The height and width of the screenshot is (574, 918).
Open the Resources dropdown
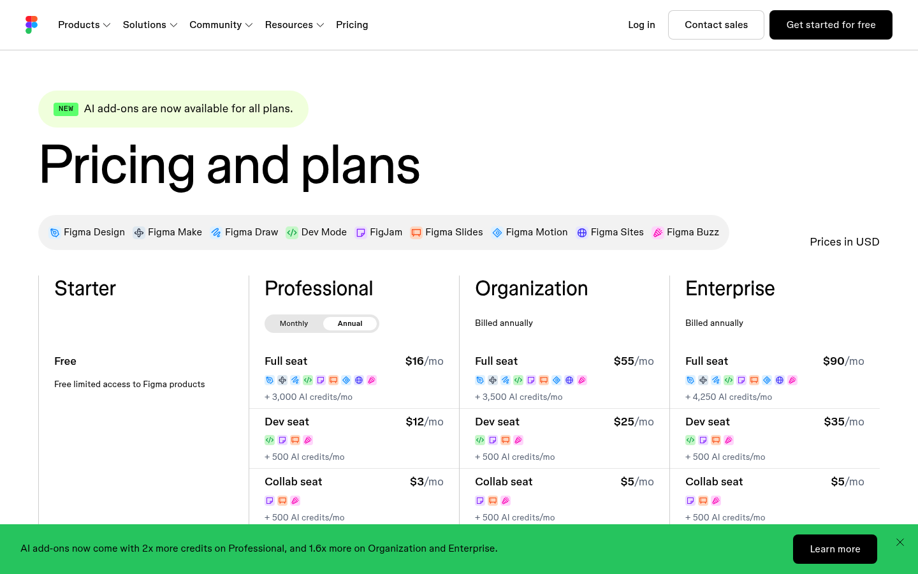(x=295, y=25)
